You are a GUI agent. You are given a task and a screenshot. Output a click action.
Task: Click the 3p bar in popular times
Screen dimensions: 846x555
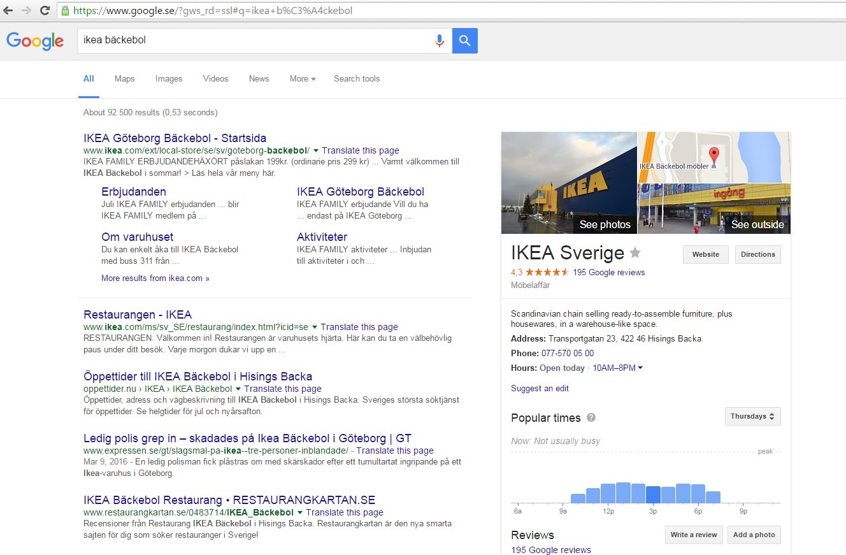(x=654, y=494)
